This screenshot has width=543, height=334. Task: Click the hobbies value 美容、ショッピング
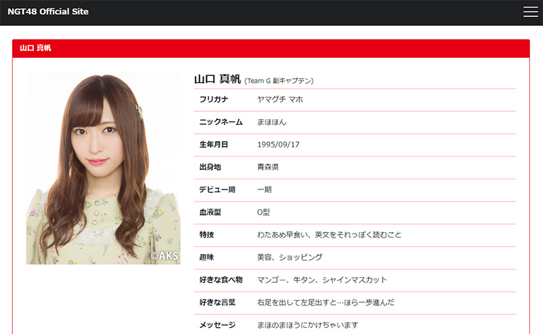290,257
